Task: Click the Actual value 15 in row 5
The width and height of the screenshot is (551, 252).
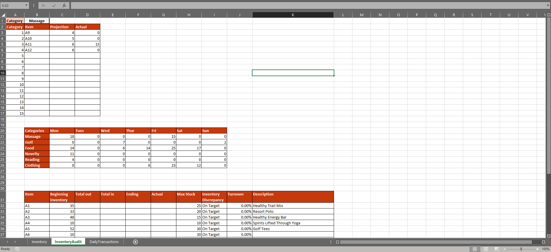Action: pos(87,44)
